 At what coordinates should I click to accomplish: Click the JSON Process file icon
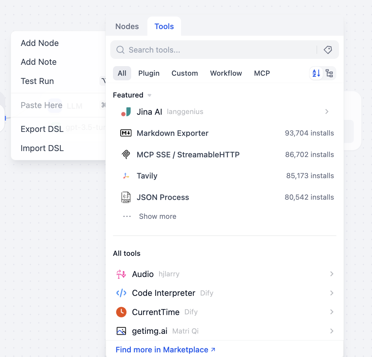(x=126, y=197)
